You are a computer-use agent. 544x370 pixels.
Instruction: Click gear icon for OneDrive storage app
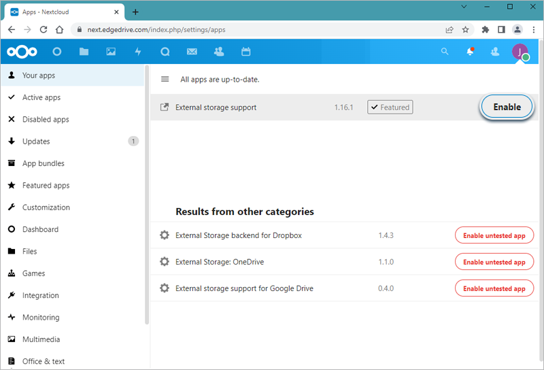tap(165, 262)
